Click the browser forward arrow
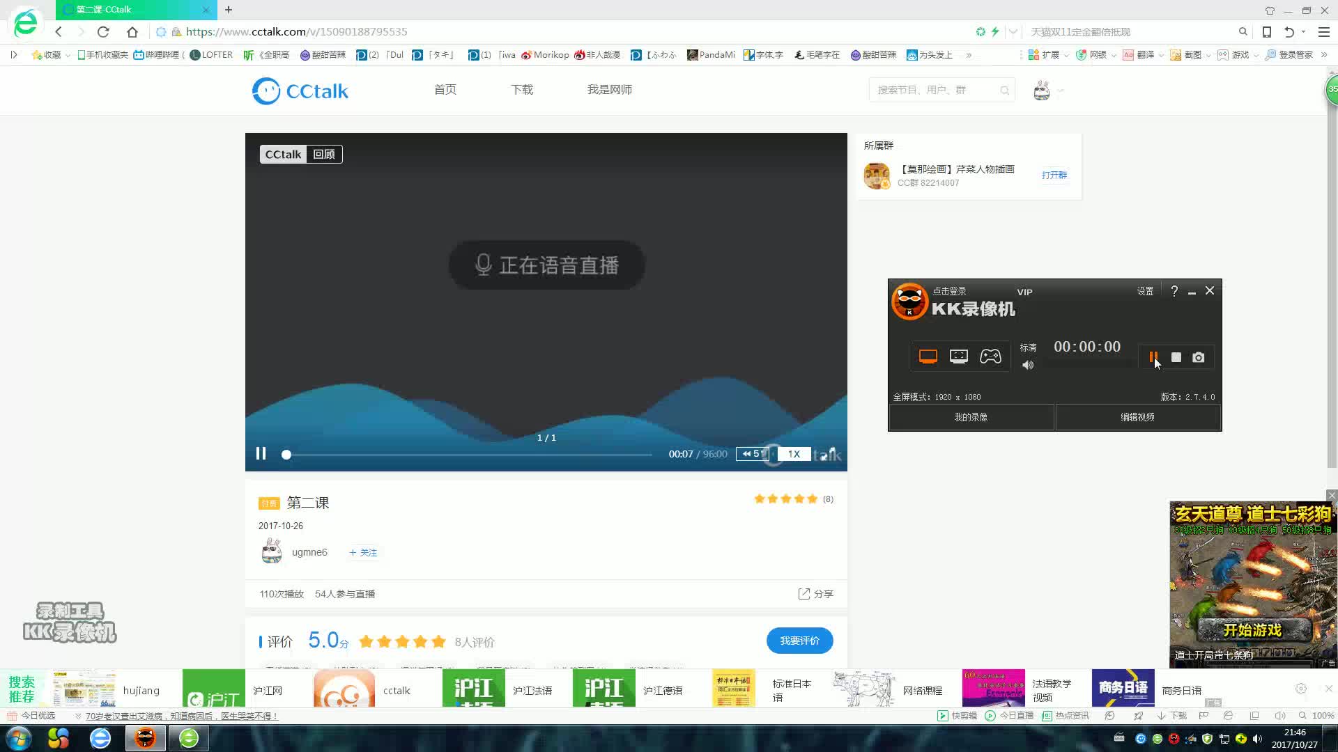 [x=81, y=31]
